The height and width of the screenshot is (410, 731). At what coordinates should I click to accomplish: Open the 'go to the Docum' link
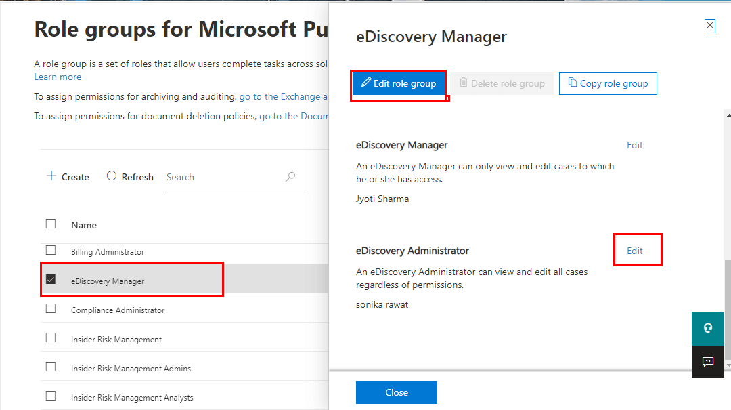[x=294, y=116]
